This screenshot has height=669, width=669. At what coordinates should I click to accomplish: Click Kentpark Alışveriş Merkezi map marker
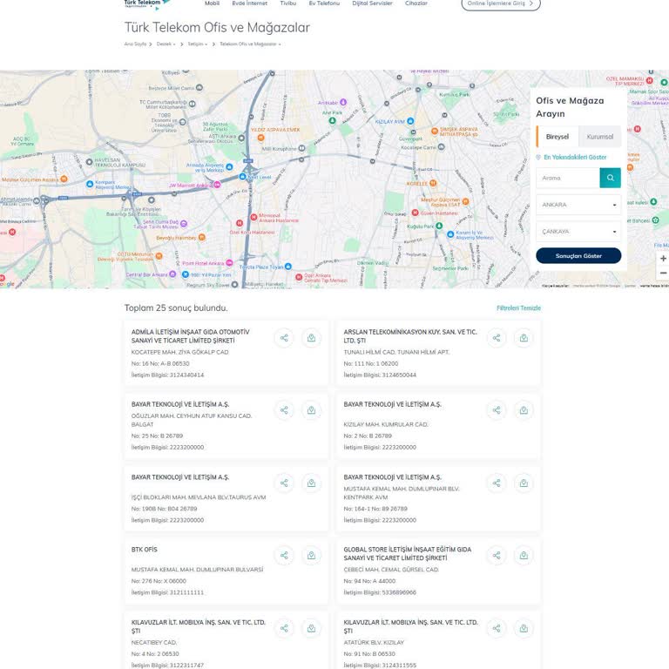pyautogui.click(x=90, y=184)
